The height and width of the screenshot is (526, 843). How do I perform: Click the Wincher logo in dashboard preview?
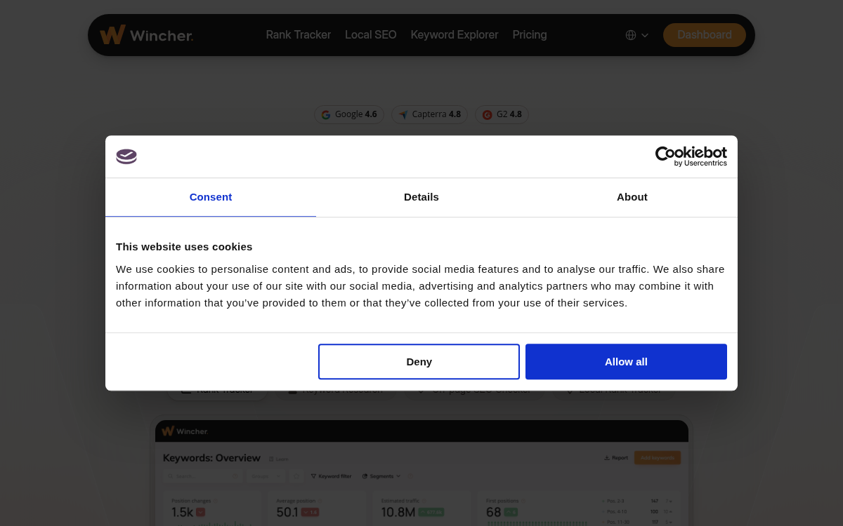[x=185, y=431]
